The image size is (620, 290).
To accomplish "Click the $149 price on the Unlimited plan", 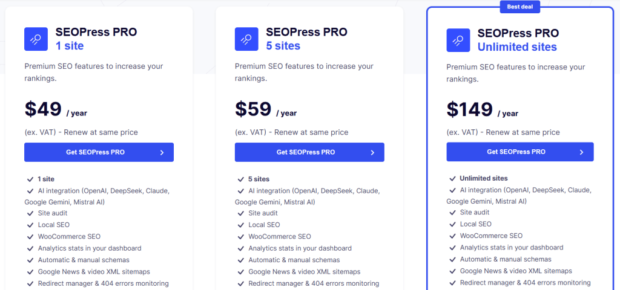I will 470,109.
